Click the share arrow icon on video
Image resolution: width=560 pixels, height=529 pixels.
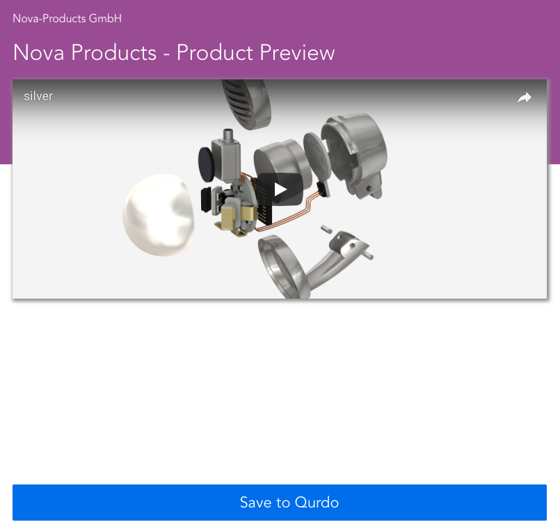coord(525,97)
